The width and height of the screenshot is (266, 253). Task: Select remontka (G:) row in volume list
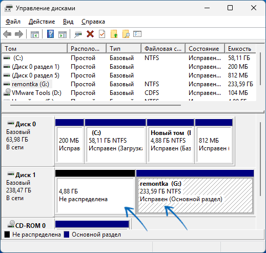point(129,84)
